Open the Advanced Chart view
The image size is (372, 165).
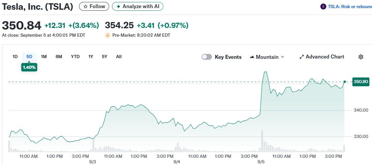click(x=322, y=57)
